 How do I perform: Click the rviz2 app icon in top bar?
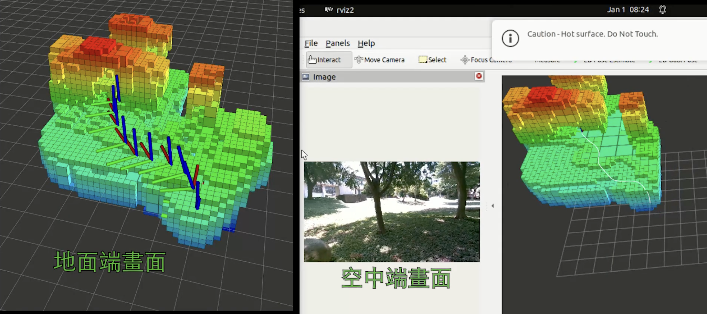click(329, 10)
